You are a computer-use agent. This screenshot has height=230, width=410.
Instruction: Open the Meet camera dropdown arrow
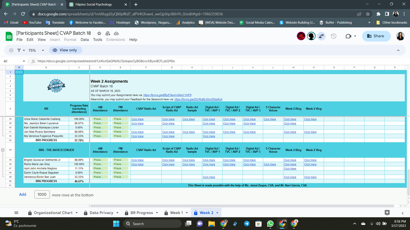pos(355,36)
